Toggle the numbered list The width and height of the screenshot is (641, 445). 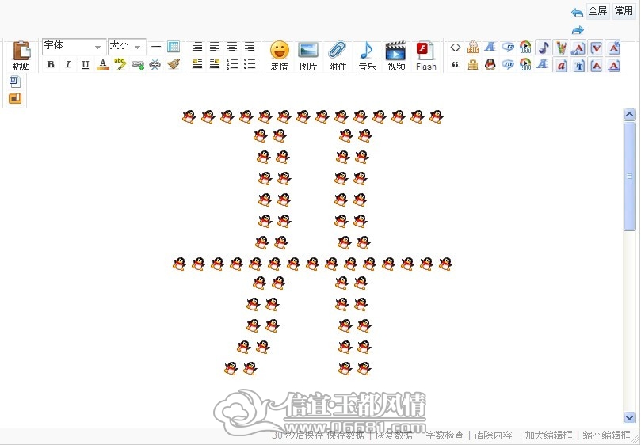point(232,64)
